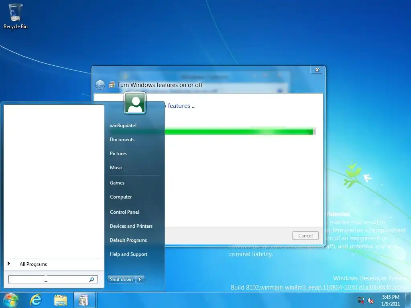Open Default Programs
Image resolution: width=411 pixels, height=308 pixels.
[x=128, y=240]
